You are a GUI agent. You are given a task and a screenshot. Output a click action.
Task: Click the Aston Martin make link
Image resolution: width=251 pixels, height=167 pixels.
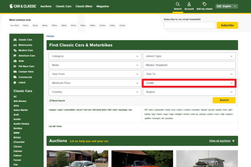point(21,110)
